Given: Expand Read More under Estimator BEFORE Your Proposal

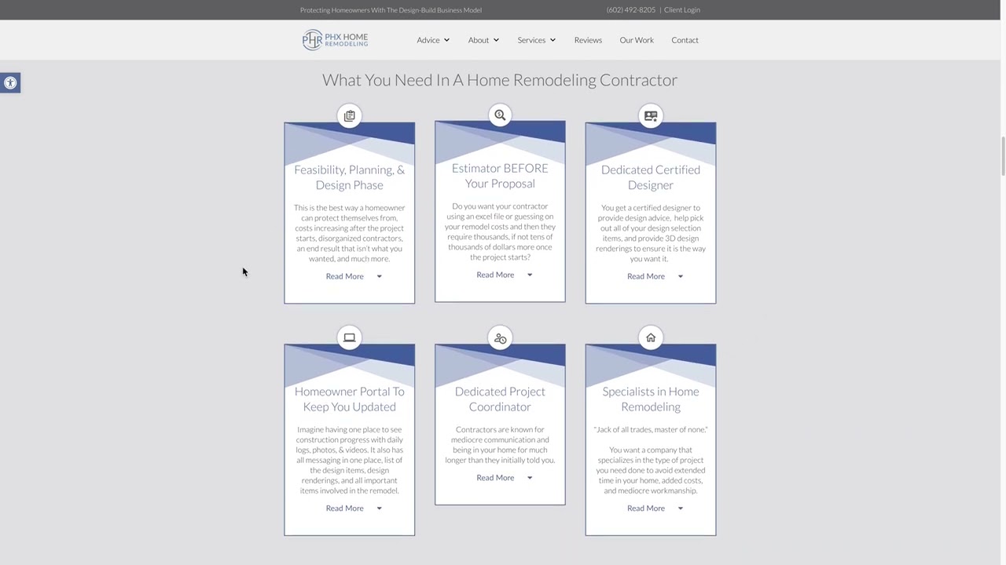Looking at the screenshot, I should (505, 275).
